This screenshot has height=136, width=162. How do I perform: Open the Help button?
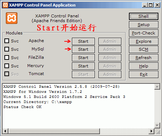pyautogui.click(x=143, y=66)
